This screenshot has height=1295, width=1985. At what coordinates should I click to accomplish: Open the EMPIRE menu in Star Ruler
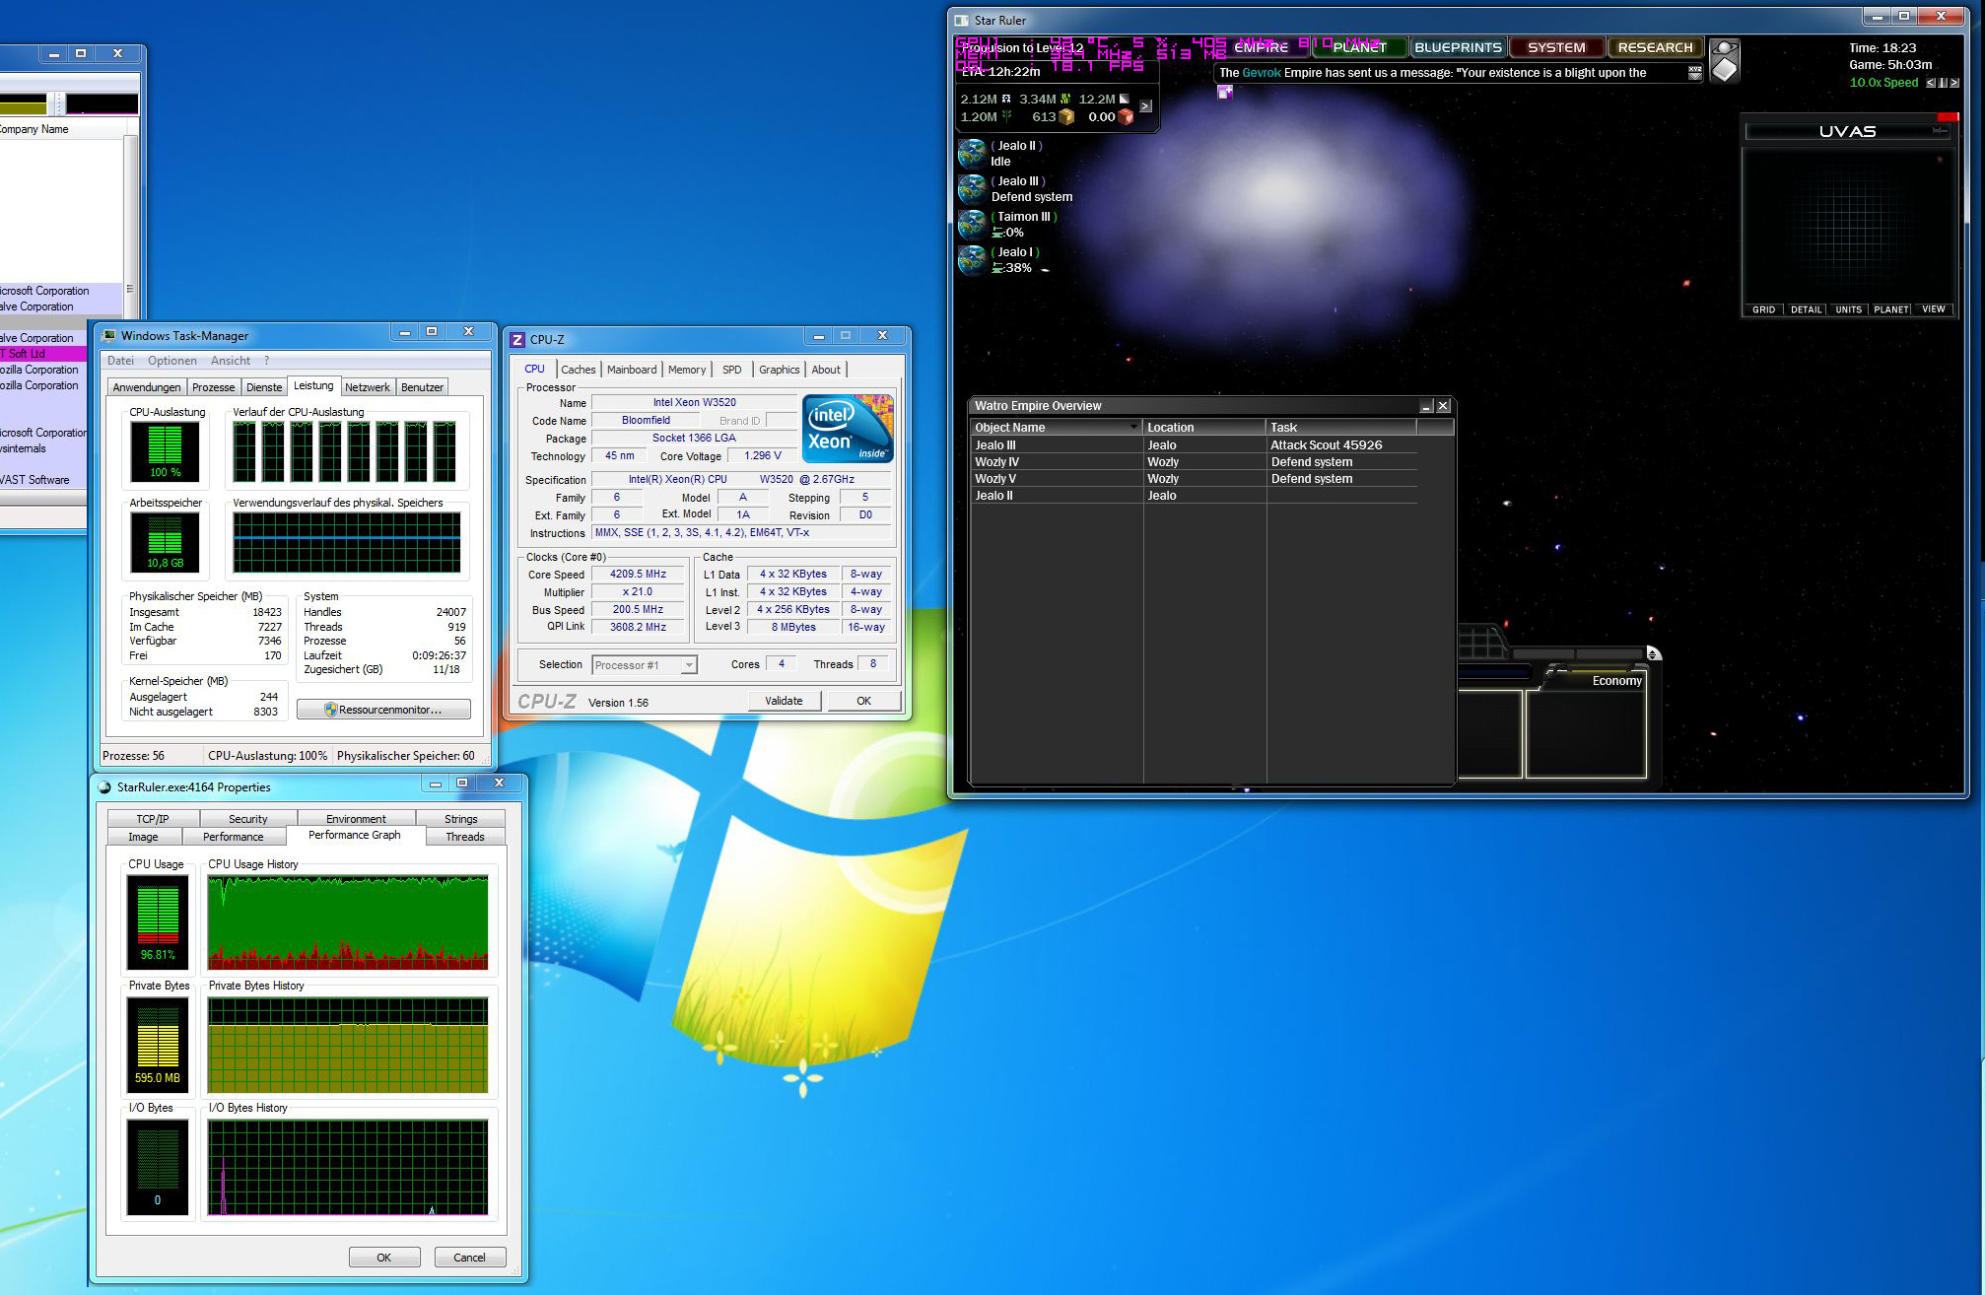(x=1262, y=47)
